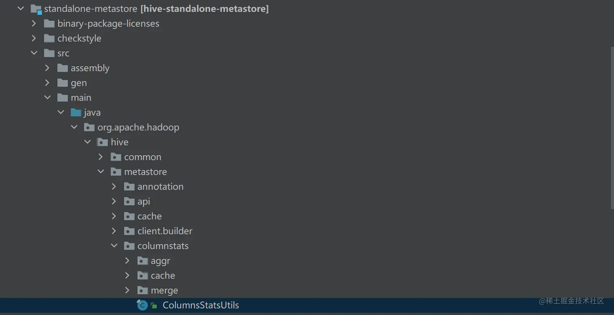
Task: Collapse the java source root
Action: 61,112
